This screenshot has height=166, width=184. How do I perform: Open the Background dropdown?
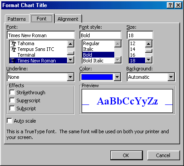[x=171, y=77]
